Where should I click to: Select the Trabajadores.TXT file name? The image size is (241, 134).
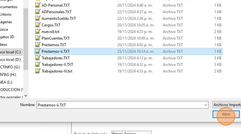(56, 58)
